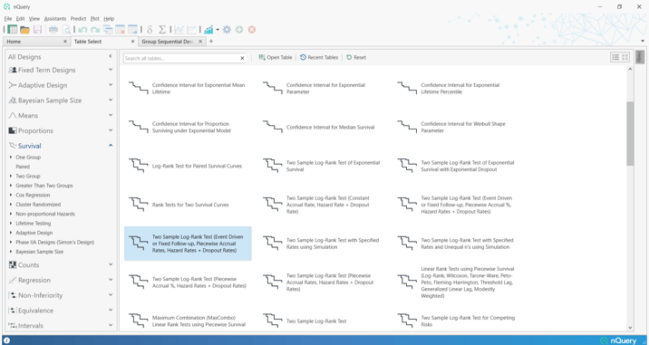Switch to list view layout icon
Screen dimensions: 649x345
[615, 57]
